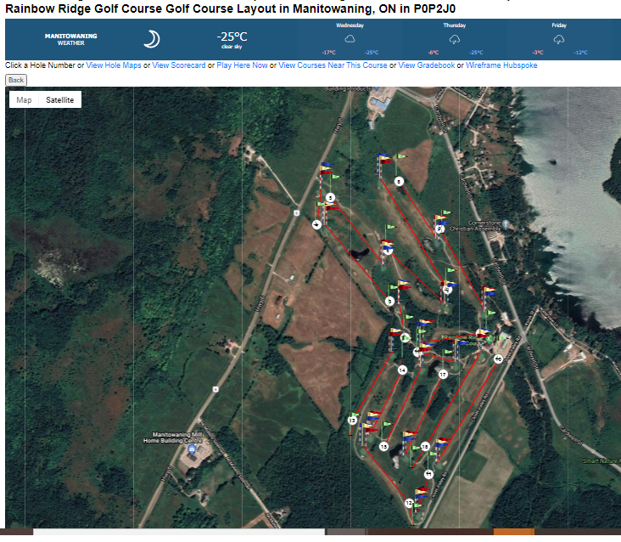Open the Wireframe Hubspoke link

point(501,65)
